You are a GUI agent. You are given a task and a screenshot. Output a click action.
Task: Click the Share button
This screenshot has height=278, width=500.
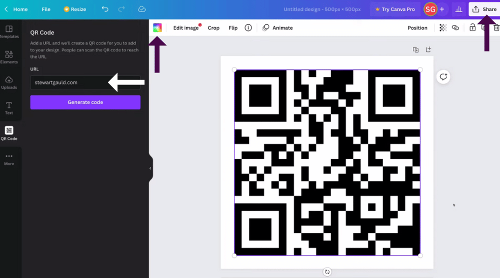click(x=484, y=9)
